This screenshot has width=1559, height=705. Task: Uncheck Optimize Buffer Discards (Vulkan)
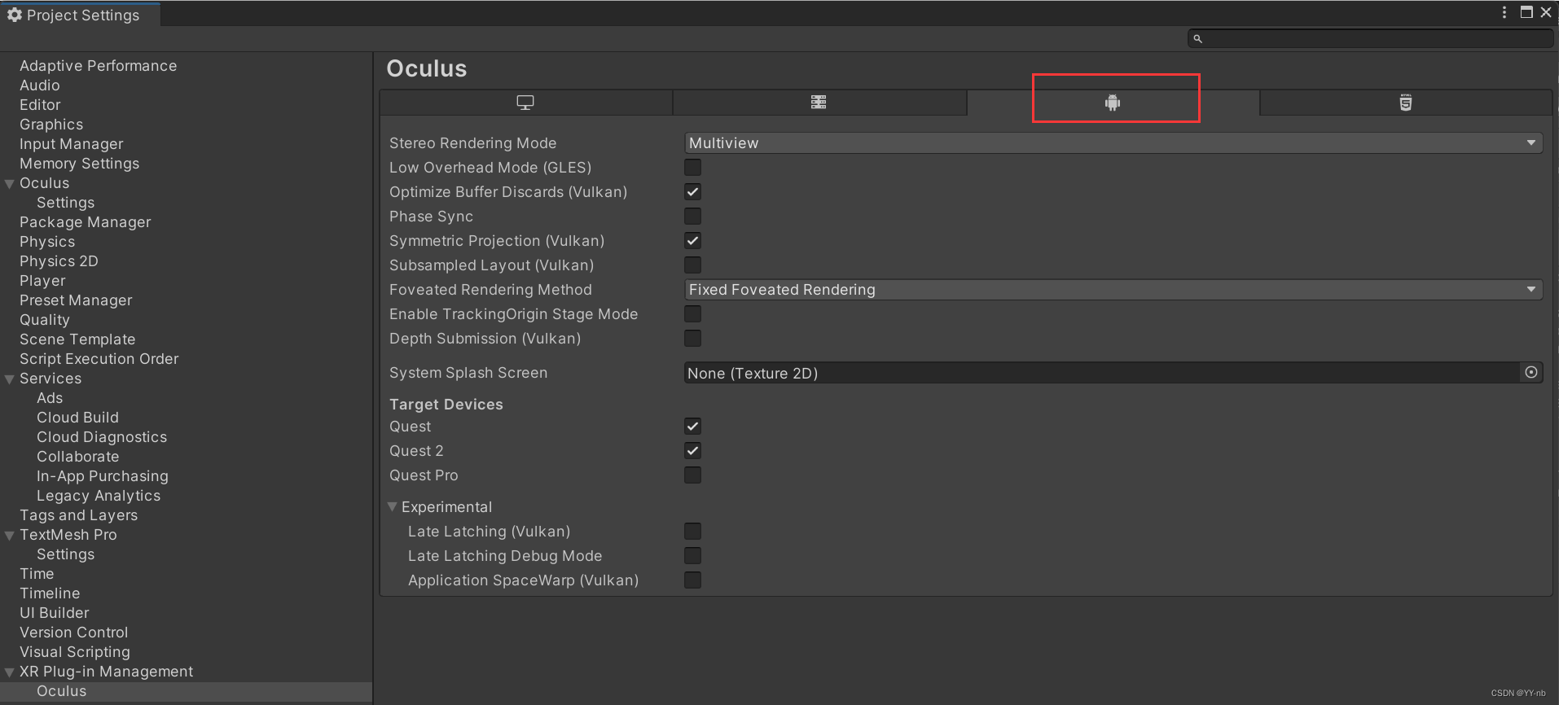692,192
